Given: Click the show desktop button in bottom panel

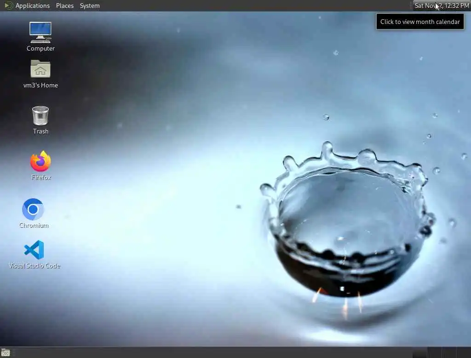Looking at the screenshot, I should [6, 352].
